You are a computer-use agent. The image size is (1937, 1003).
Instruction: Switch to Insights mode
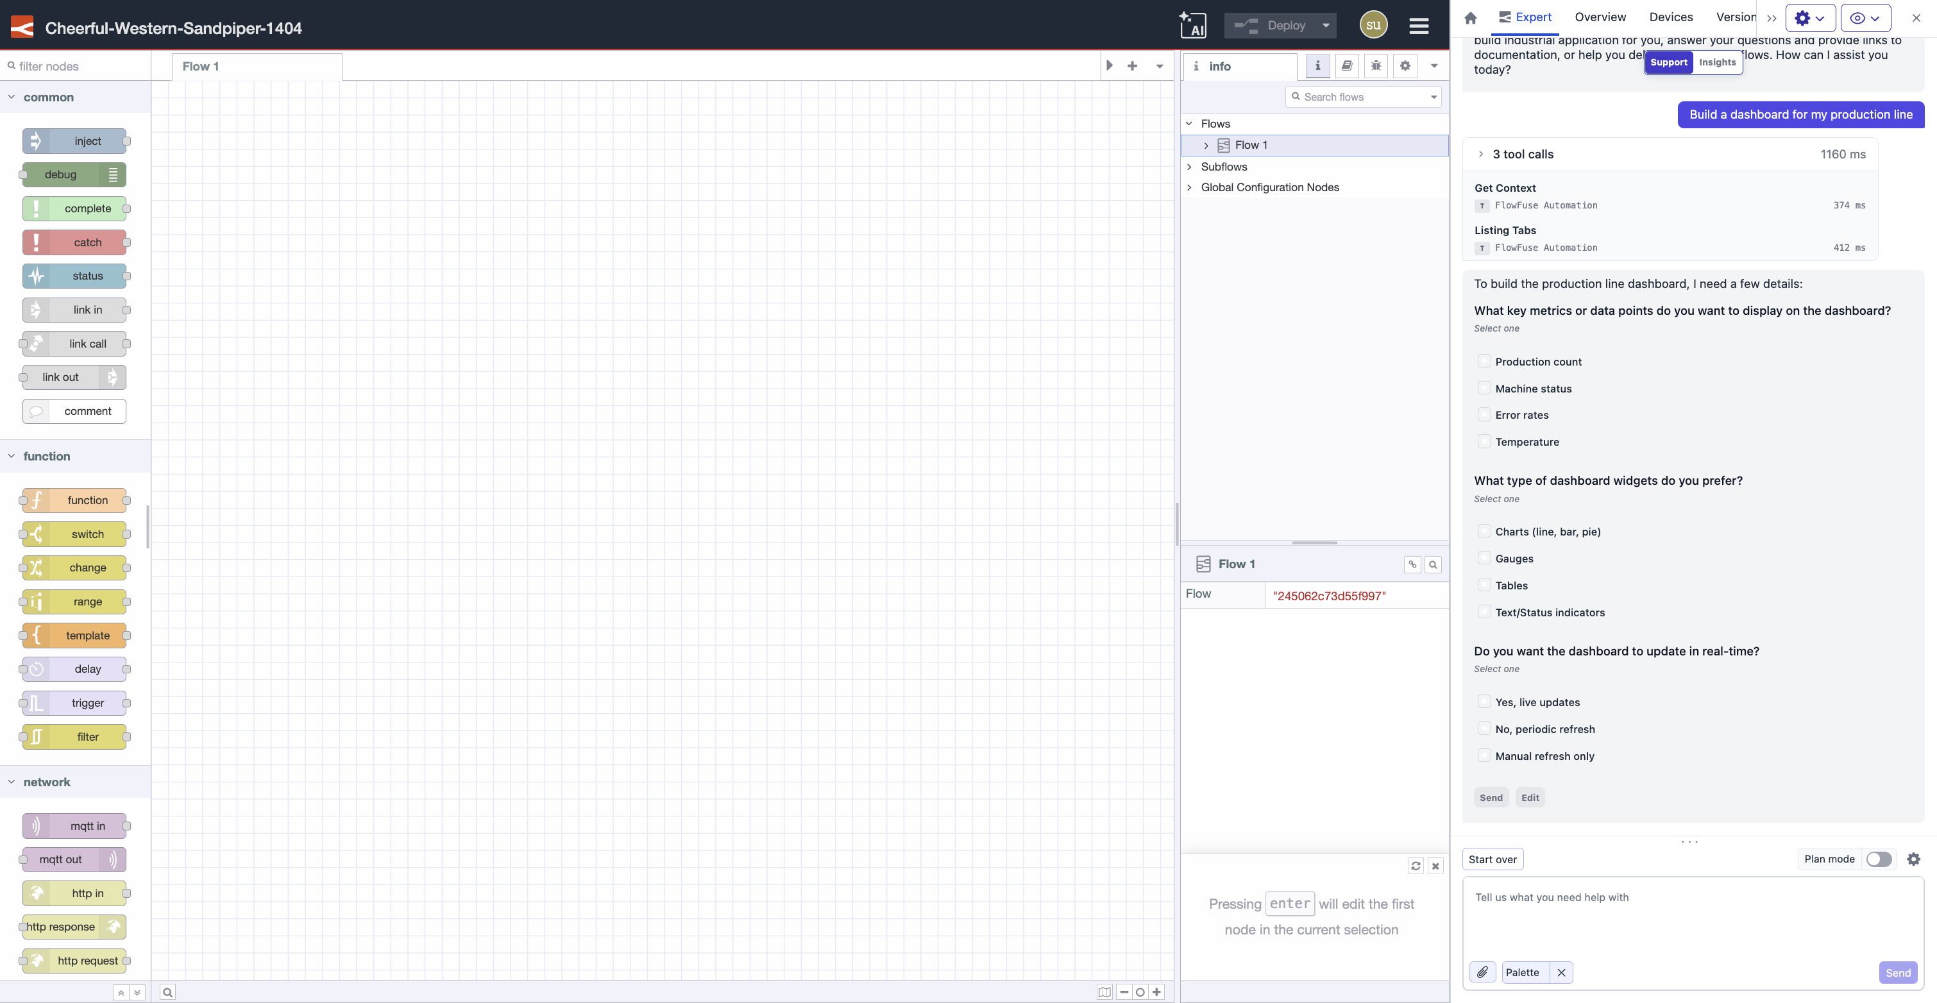coord(1718,62)
